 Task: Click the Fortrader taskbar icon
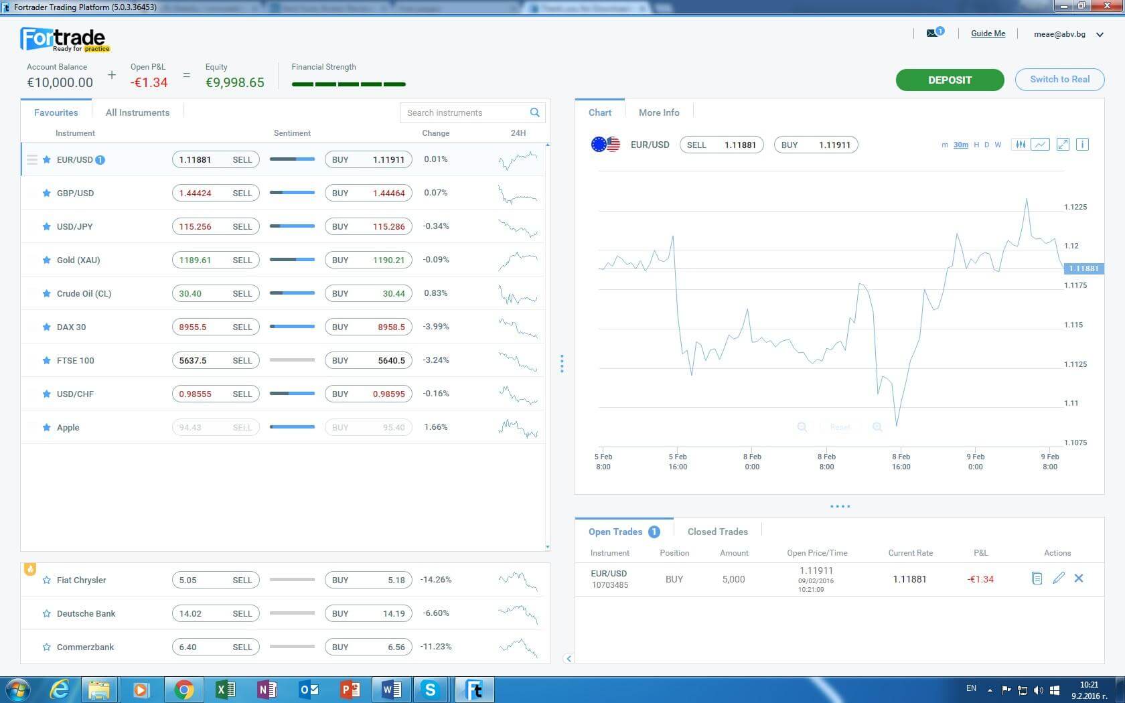tap(474, 690)
